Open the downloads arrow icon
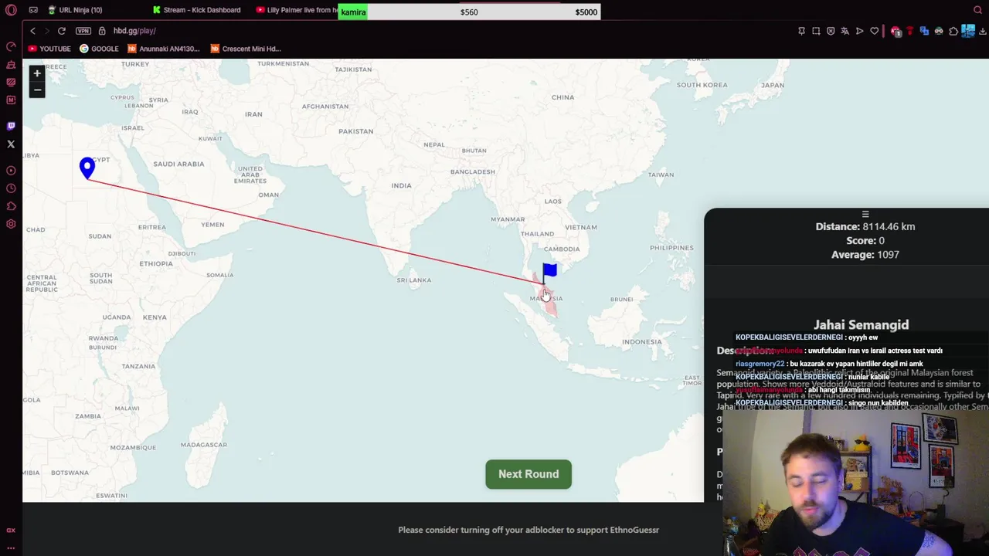 pyautogui.click(x=983, y=31)
